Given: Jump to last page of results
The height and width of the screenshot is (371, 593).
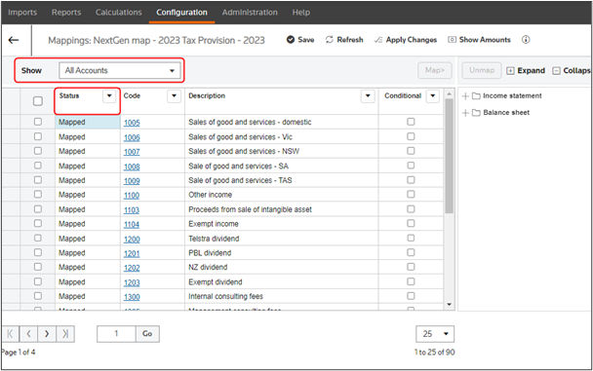Looking at the screenshot, I should point(65,334).
